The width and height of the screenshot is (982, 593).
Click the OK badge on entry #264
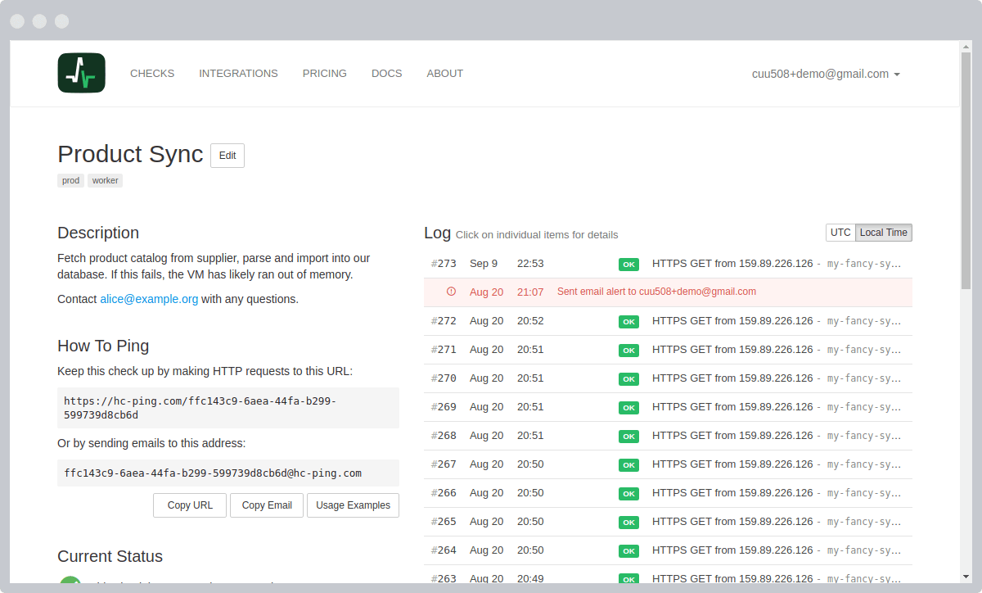coord(628,550)
